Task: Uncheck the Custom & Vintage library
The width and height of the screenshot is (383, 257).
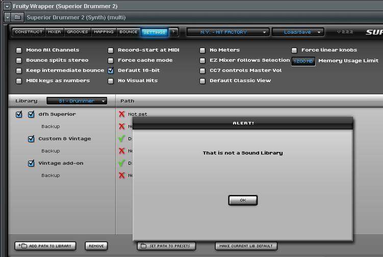Action: pos(31,139)
